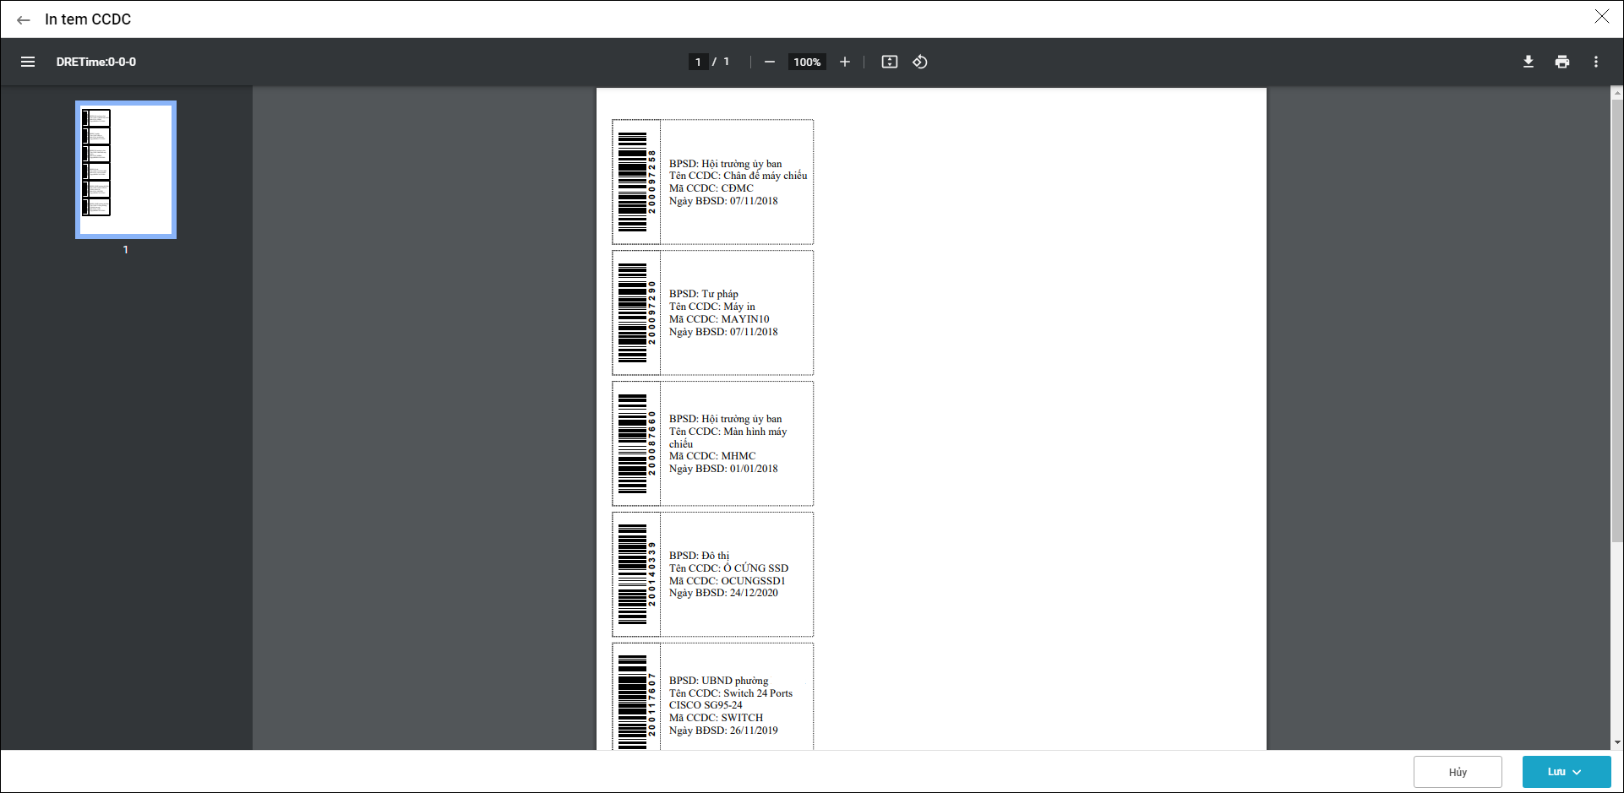This screenshot has height=793, width=1624.
Task: Open the Lưu dropdown button
Action: (x=1567, y=772)
